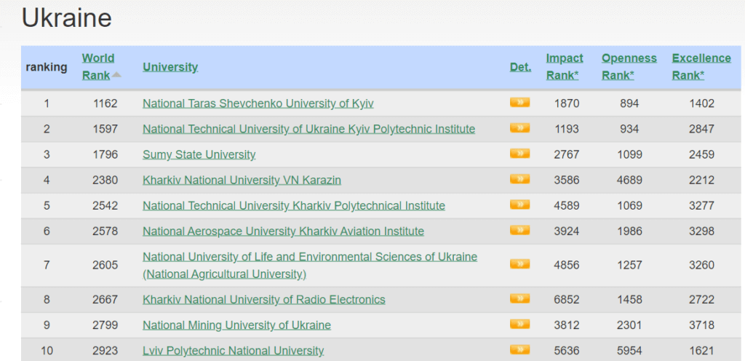Open details icon for National Taras Shevchenko University
Screen dimensions: 745x361
coord(519,103)
